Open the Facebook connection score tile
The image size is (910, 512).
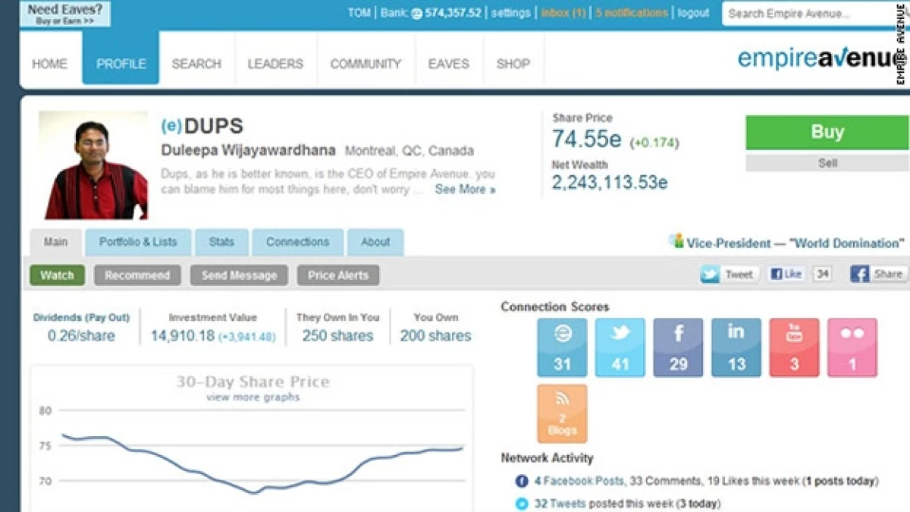pyautogui.click(x=678, y=347)
